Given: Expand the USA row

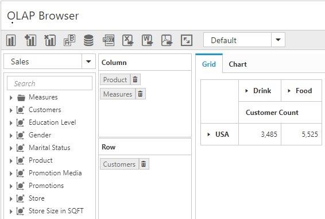Looking at the screenshot, I should tap(208, 135).
